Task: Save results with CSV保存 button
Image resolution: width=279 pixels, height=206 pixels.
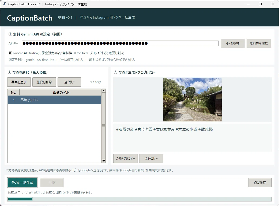Action: tap(260, 183)
